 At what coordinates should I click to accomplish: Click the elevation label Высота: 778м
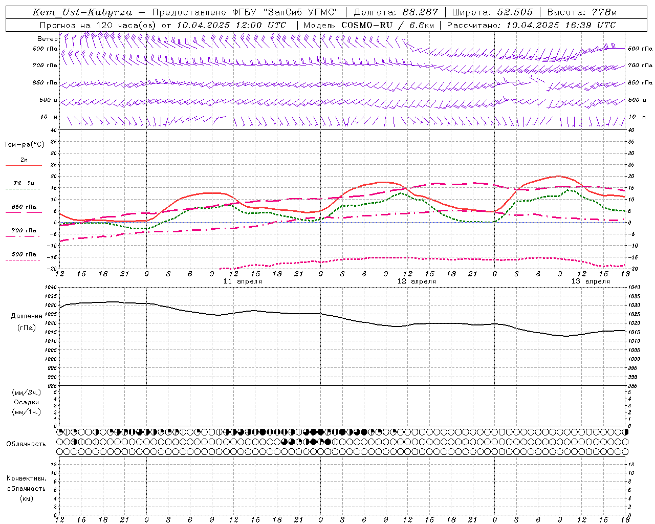coord(582,12)
